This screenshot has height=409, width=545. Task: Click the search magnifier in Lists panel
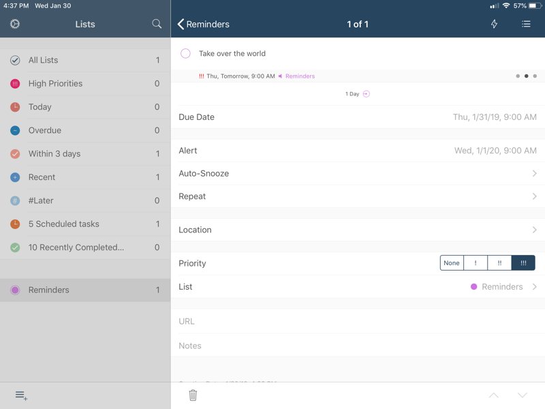pyautogui.click(x=157, y=24)
